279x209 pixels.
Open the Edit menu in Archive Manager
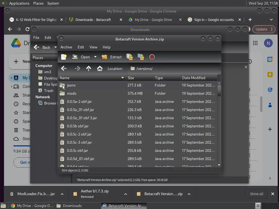coord(81,47)
